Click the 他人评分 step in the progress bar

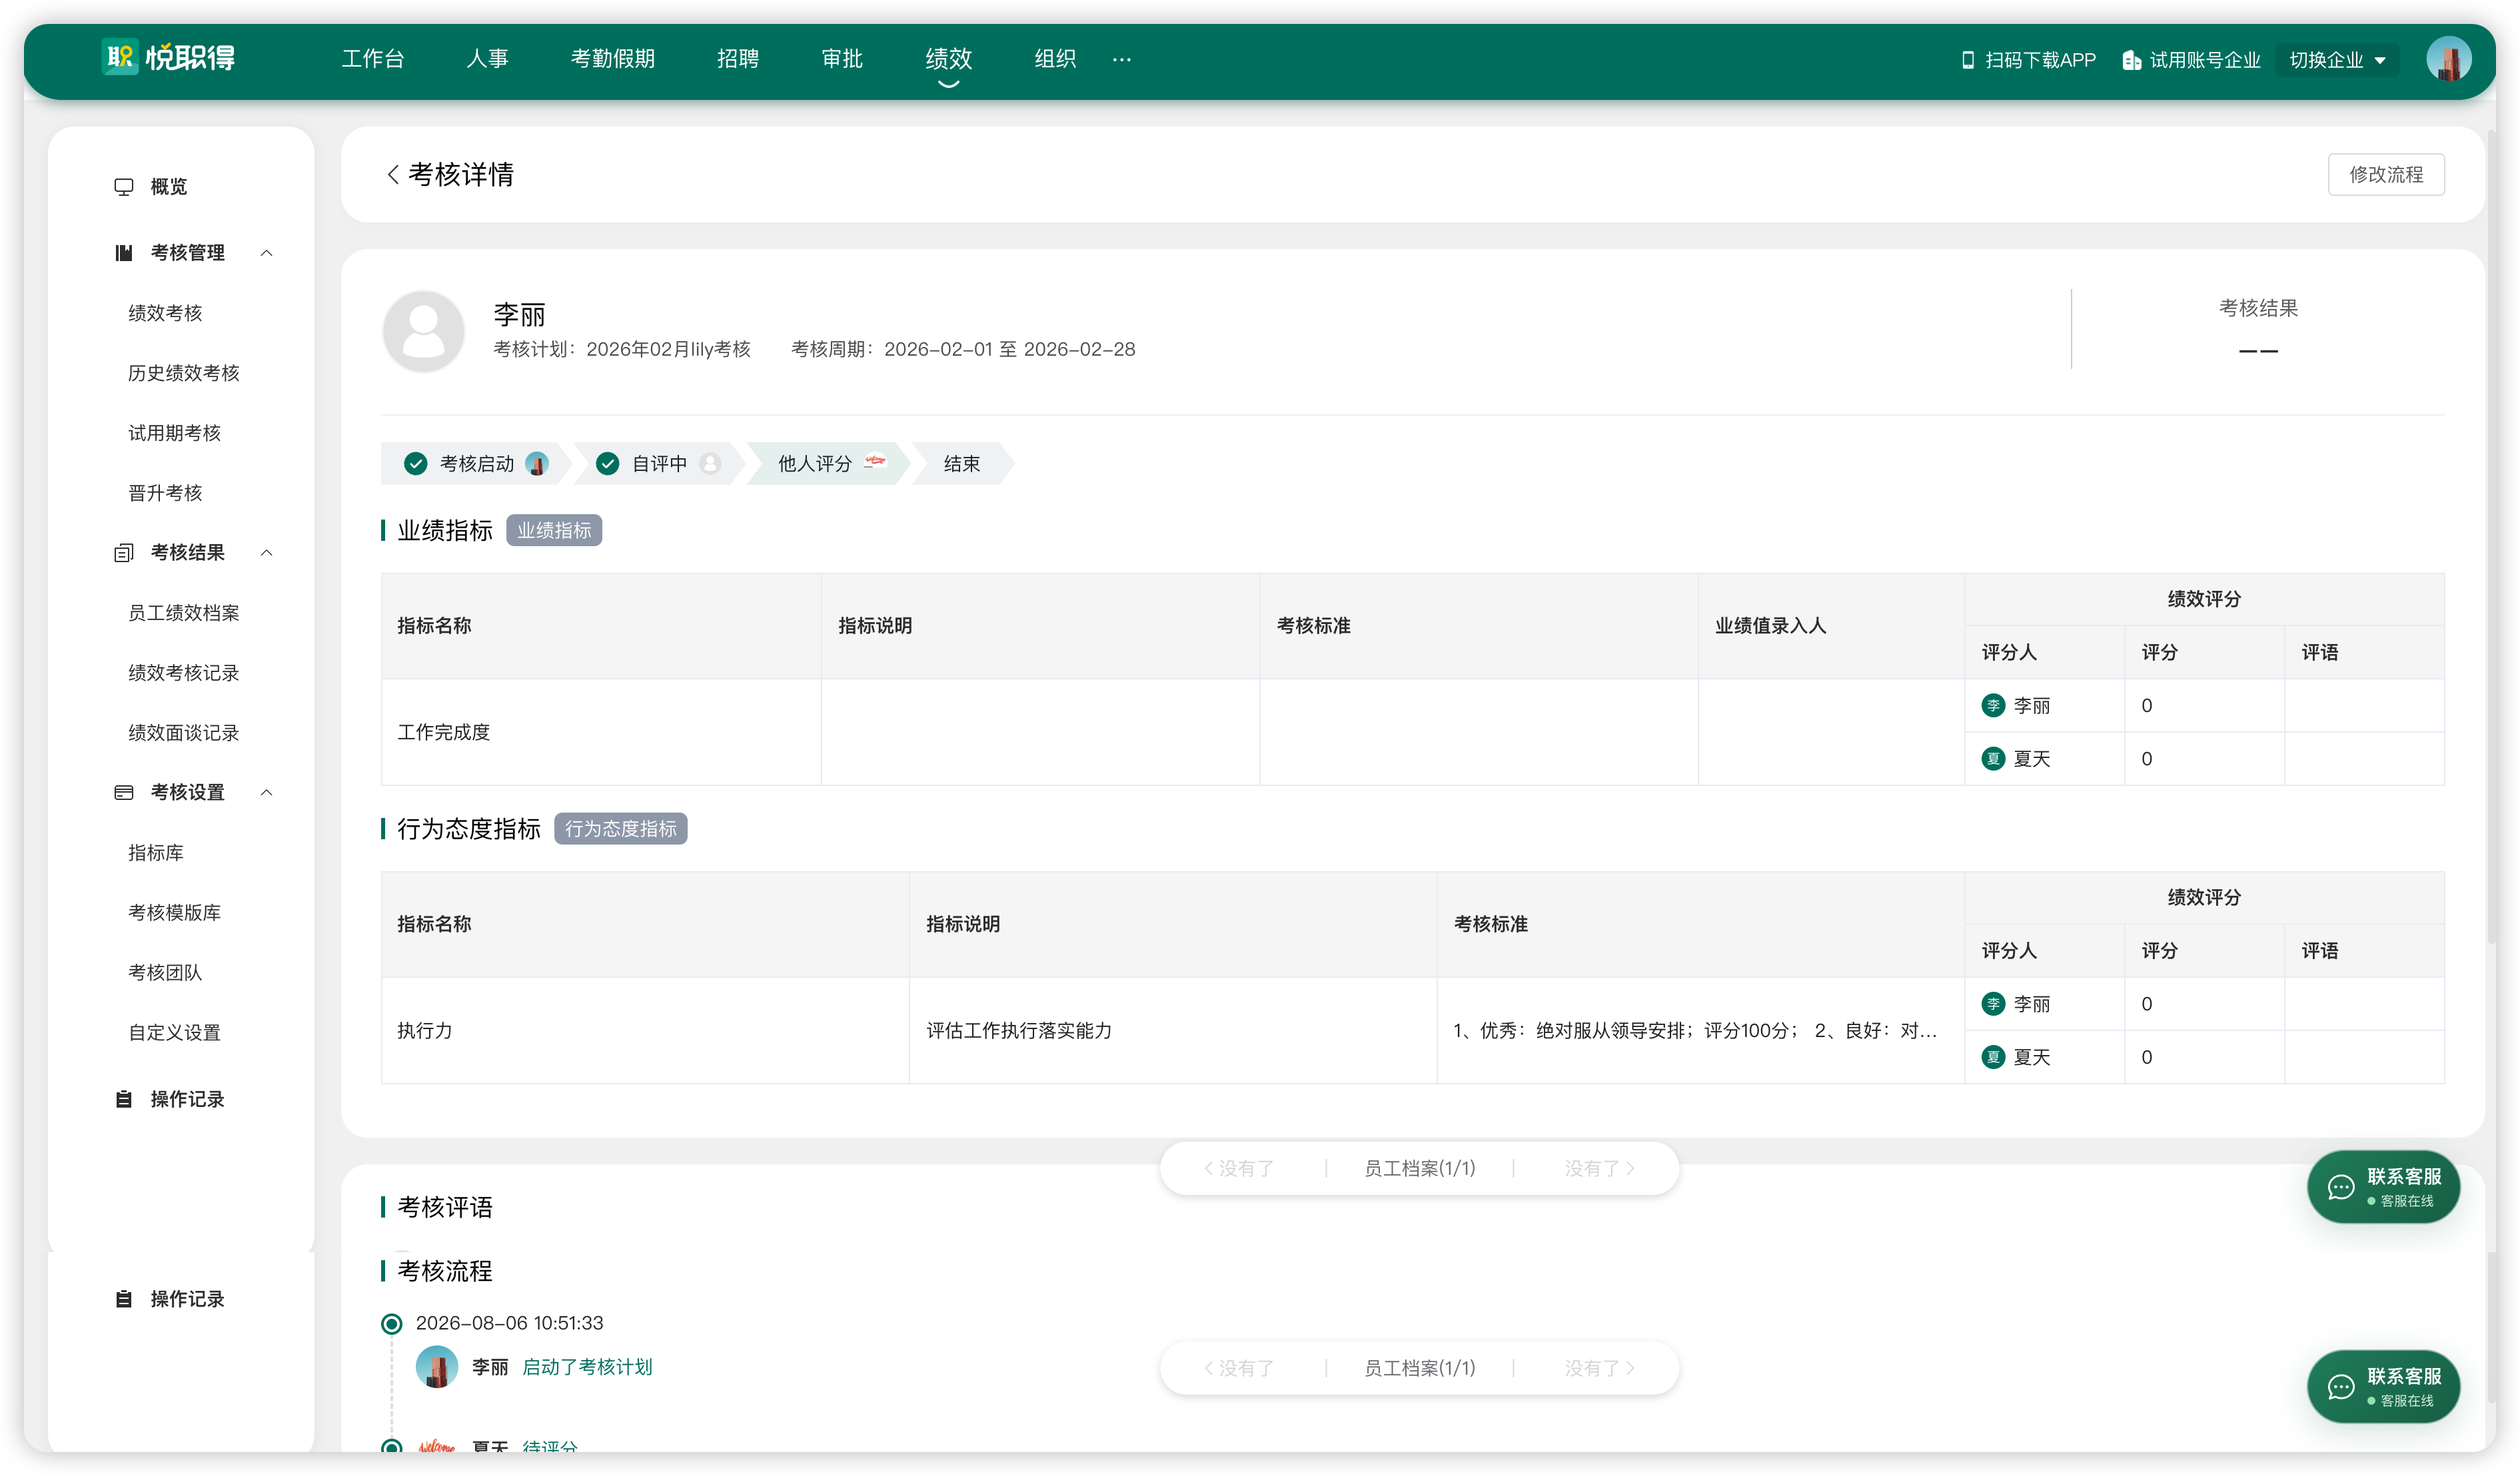[828, 464]
